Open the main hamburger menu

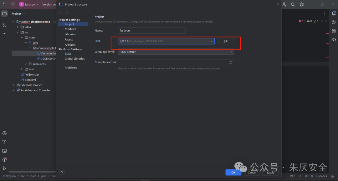pyautogui.click(x=13, y=4)
